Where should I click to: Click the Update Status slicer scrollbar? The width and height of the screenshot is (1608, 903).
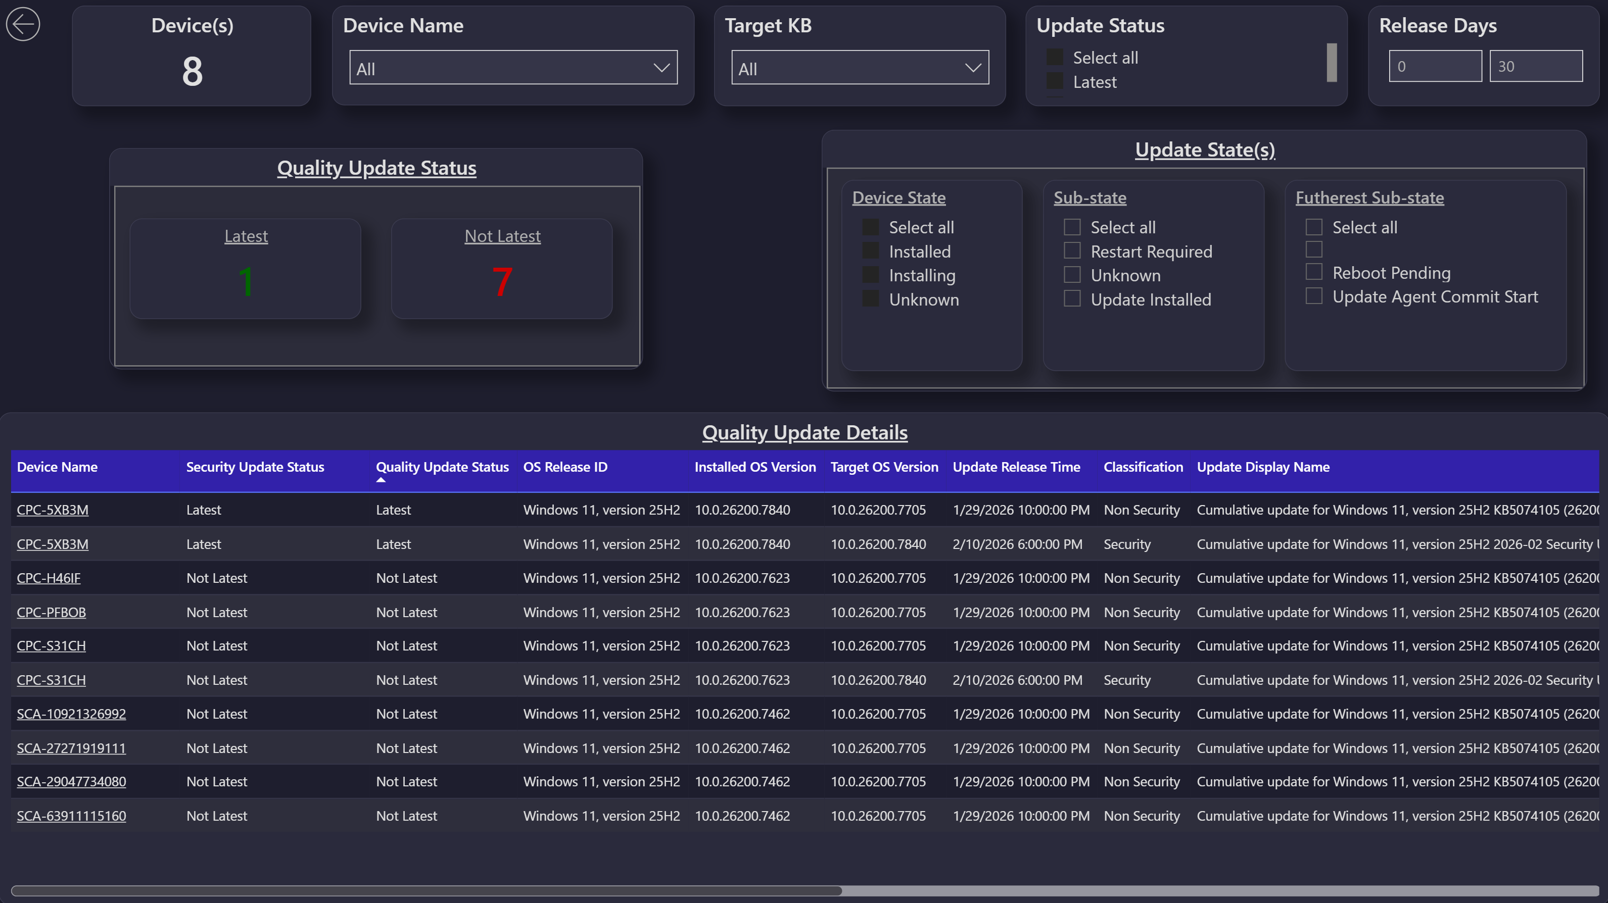pyautogui.click(x=1332, y=63)
